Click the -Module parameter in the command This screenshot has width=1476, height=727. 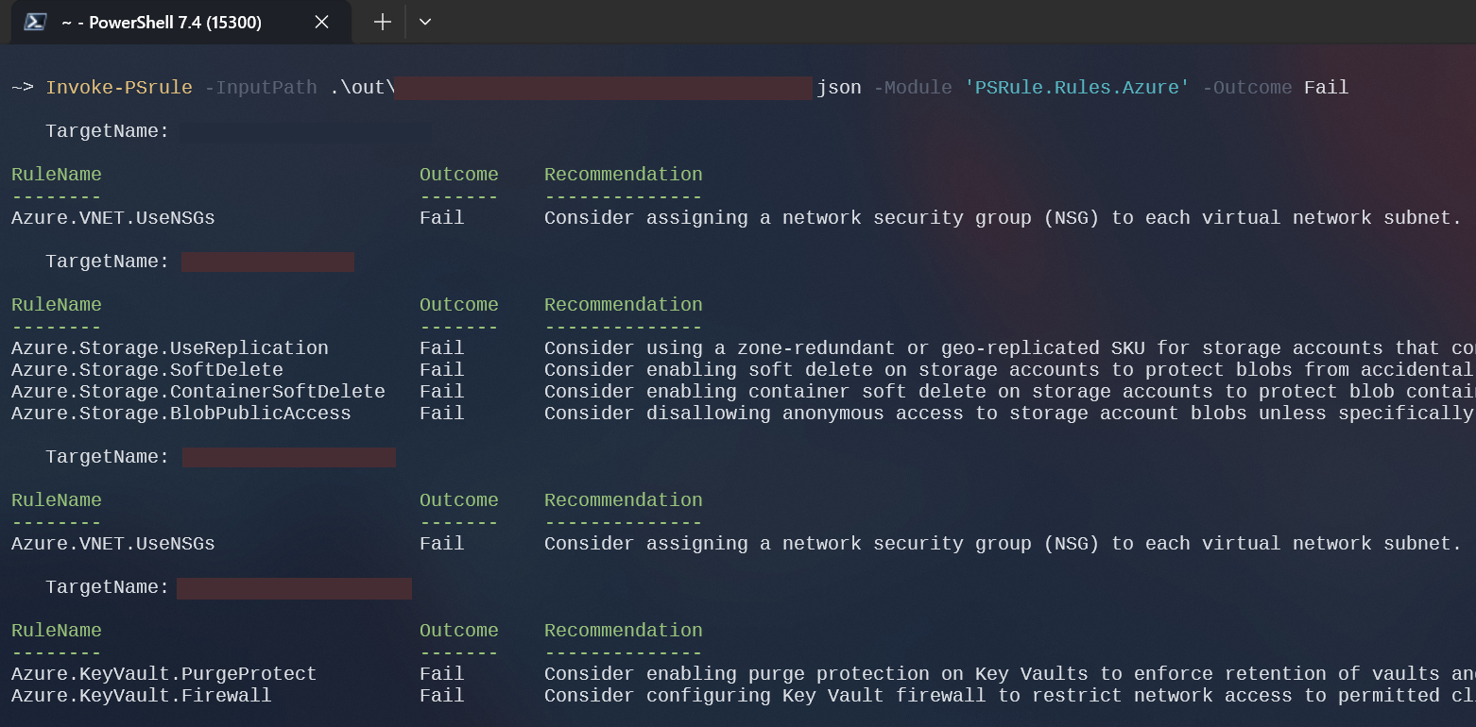pyautogui.click(x=913, y=88)
